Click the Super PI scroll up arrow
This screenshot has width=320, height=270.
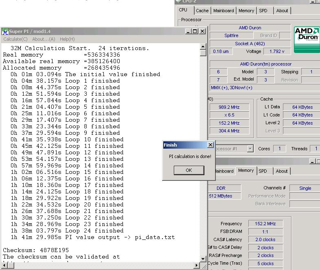point(203,46)
